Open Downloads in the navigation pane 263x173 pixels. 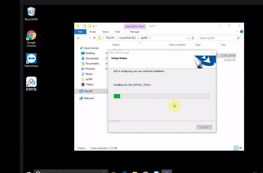click(x=90, y=58)
